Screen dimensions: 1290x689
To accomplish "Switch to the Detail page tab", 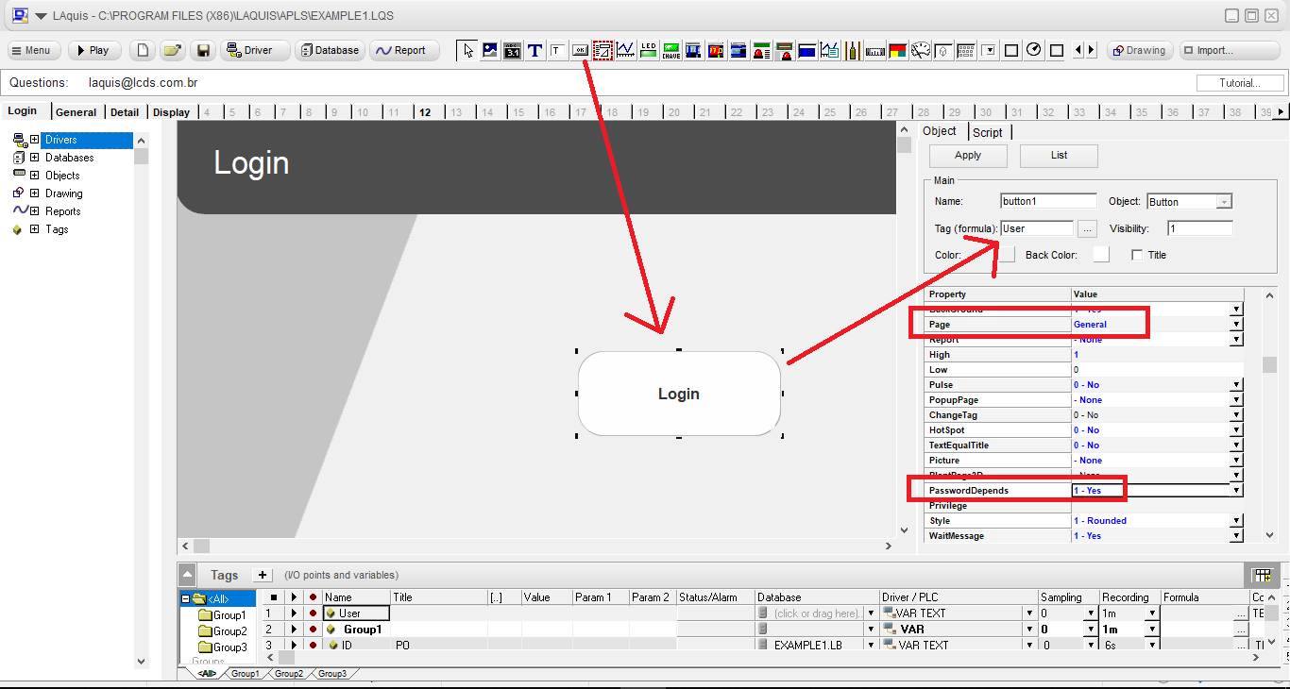I will tap(125, 111).
